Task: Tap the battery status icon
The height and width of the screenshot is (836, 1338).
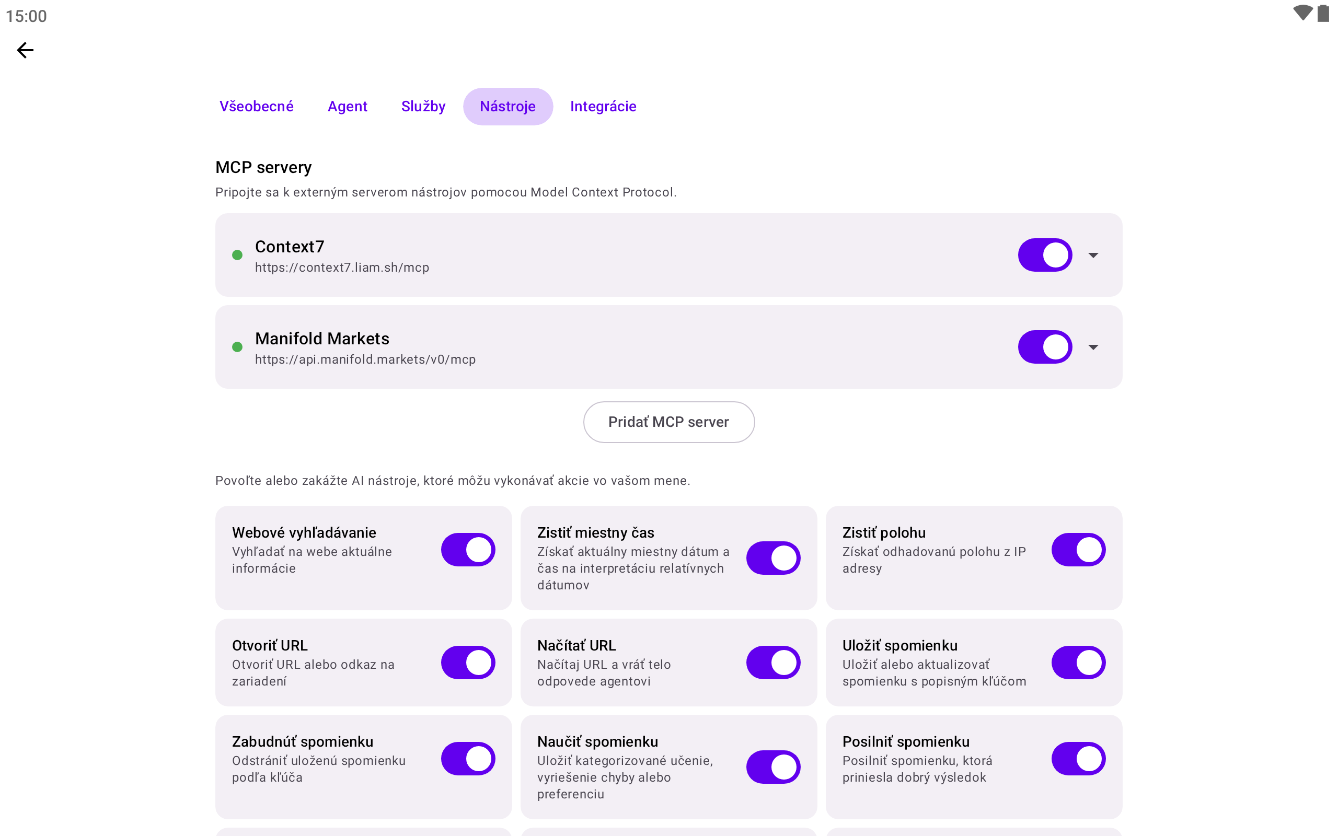Action: pos(1323,13)
